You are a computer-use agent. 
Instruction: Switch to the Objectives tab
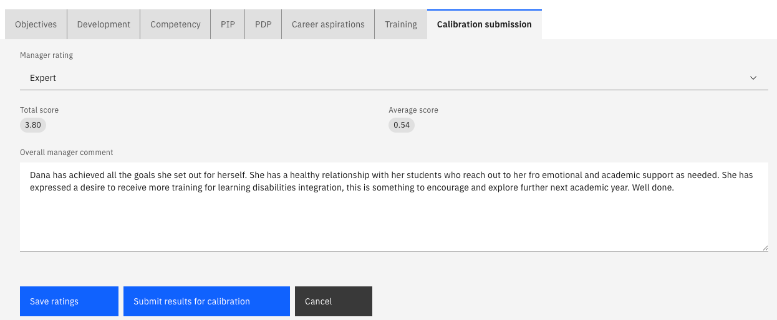tap(36, 24)
